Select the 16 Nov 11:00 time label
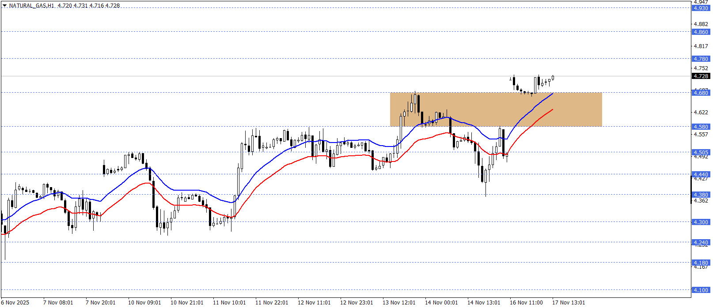The width and height of the screenshot is (713, 308). (526, 303)
